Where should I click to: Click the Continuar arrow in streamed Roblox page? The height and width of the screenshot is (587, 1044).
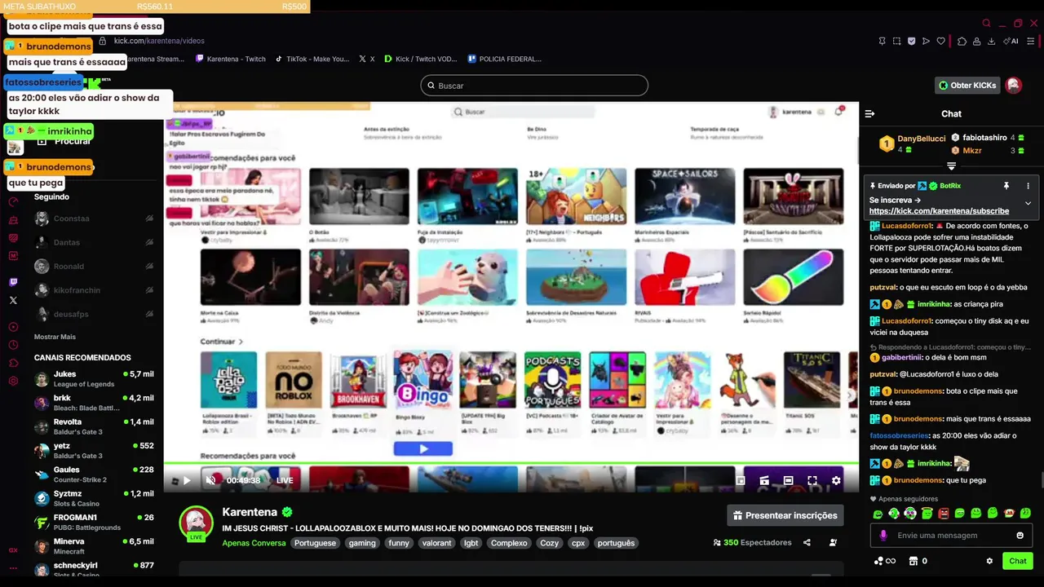241,342
